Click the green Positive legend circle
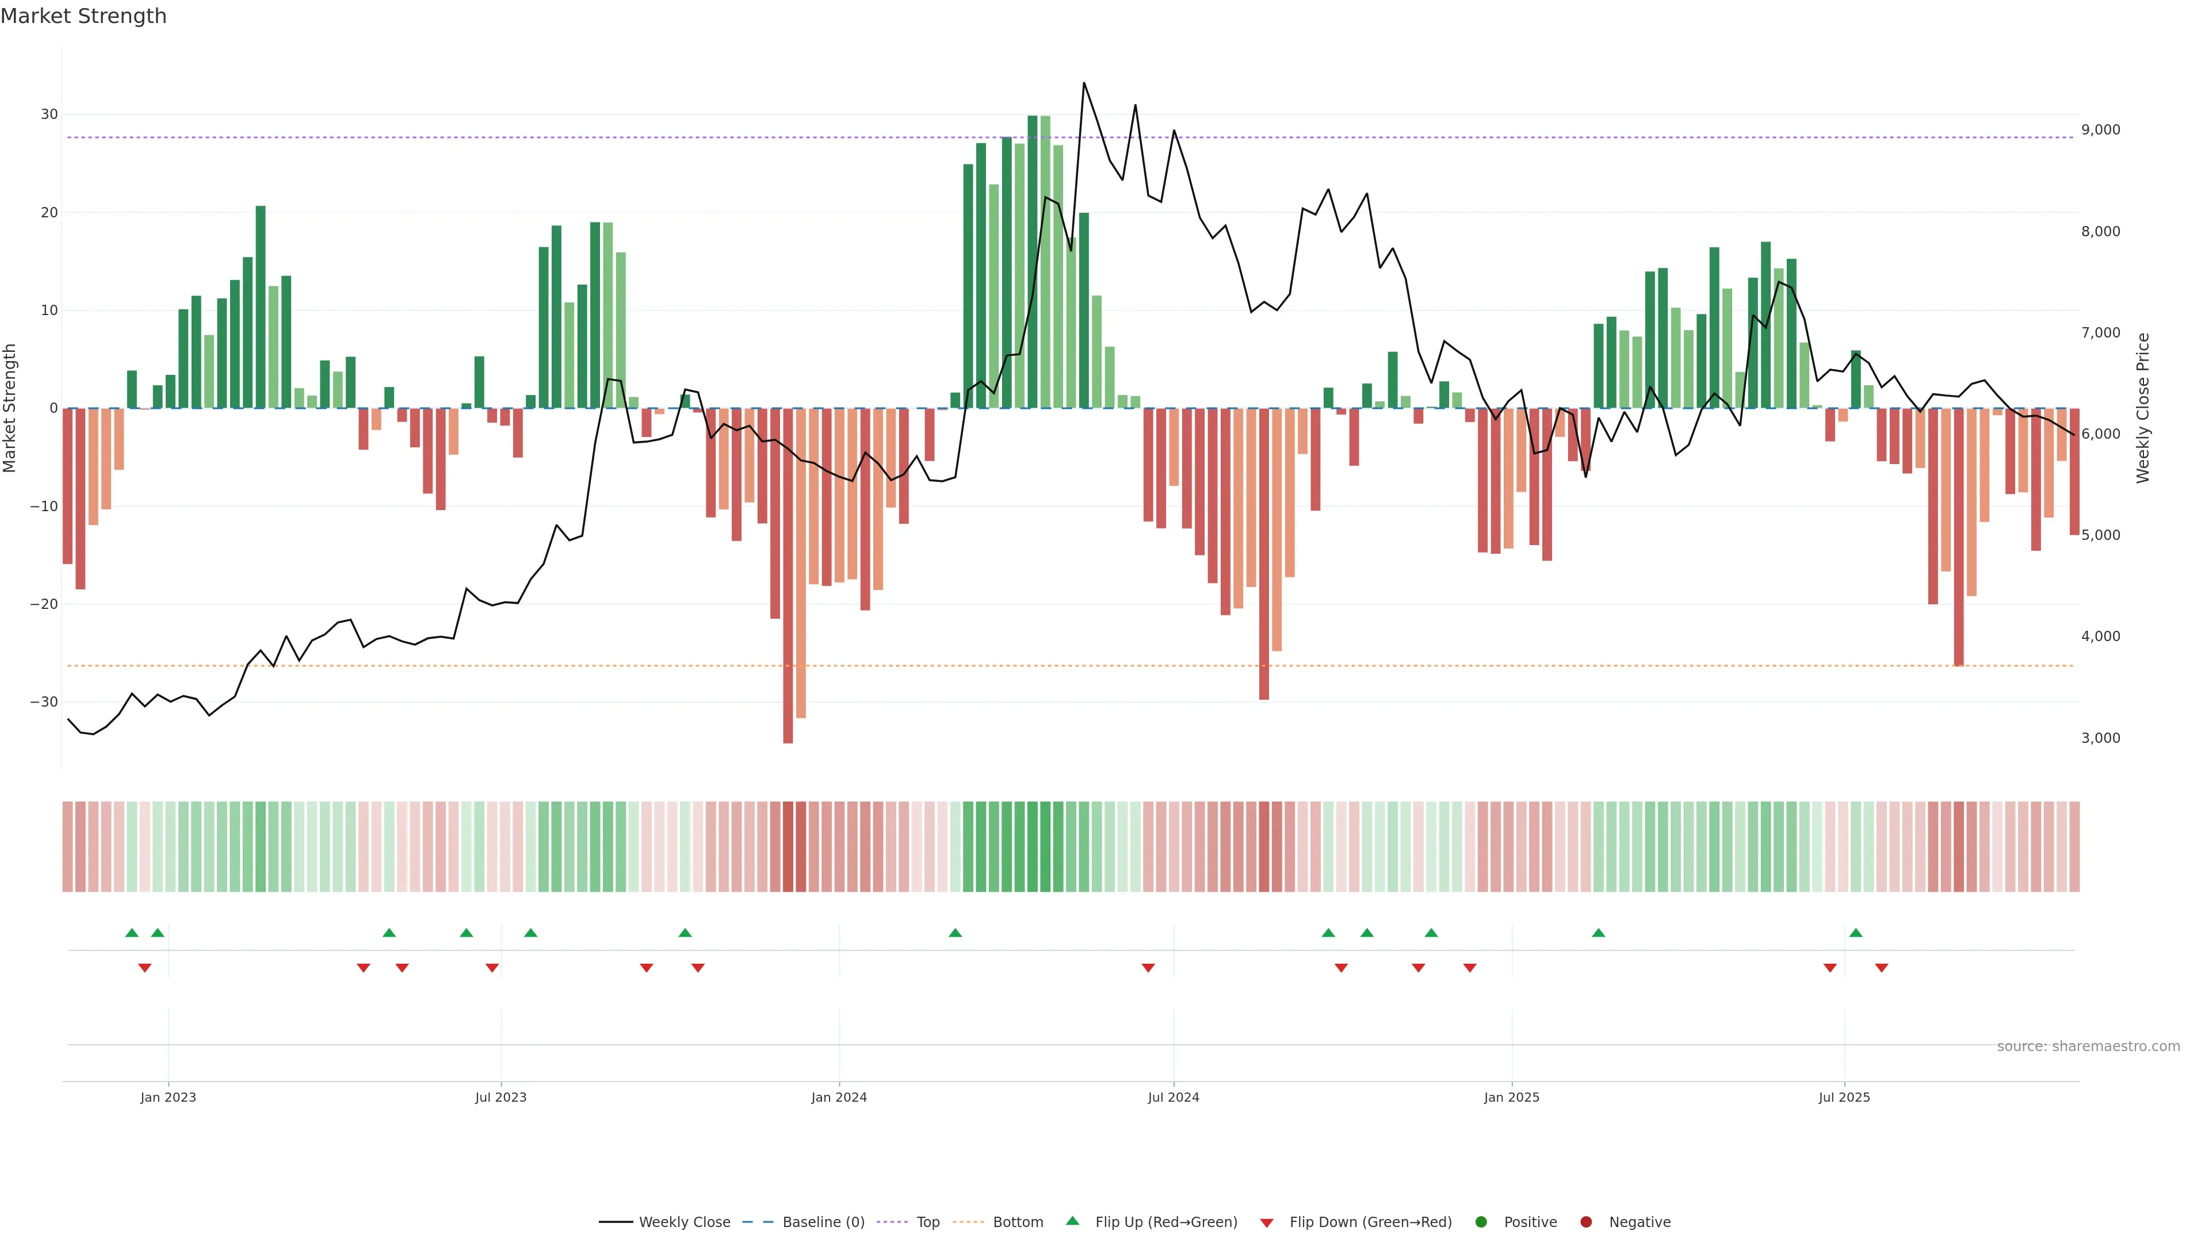The image size is (2209, 1242). tap(1481, 1221)
